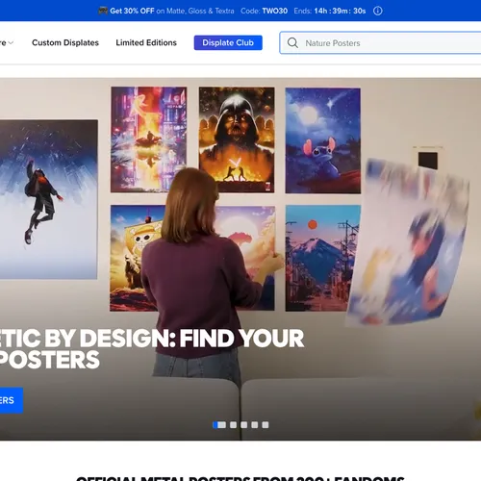Open the Displate Club button
481x481 pixels.
[228, 42]
